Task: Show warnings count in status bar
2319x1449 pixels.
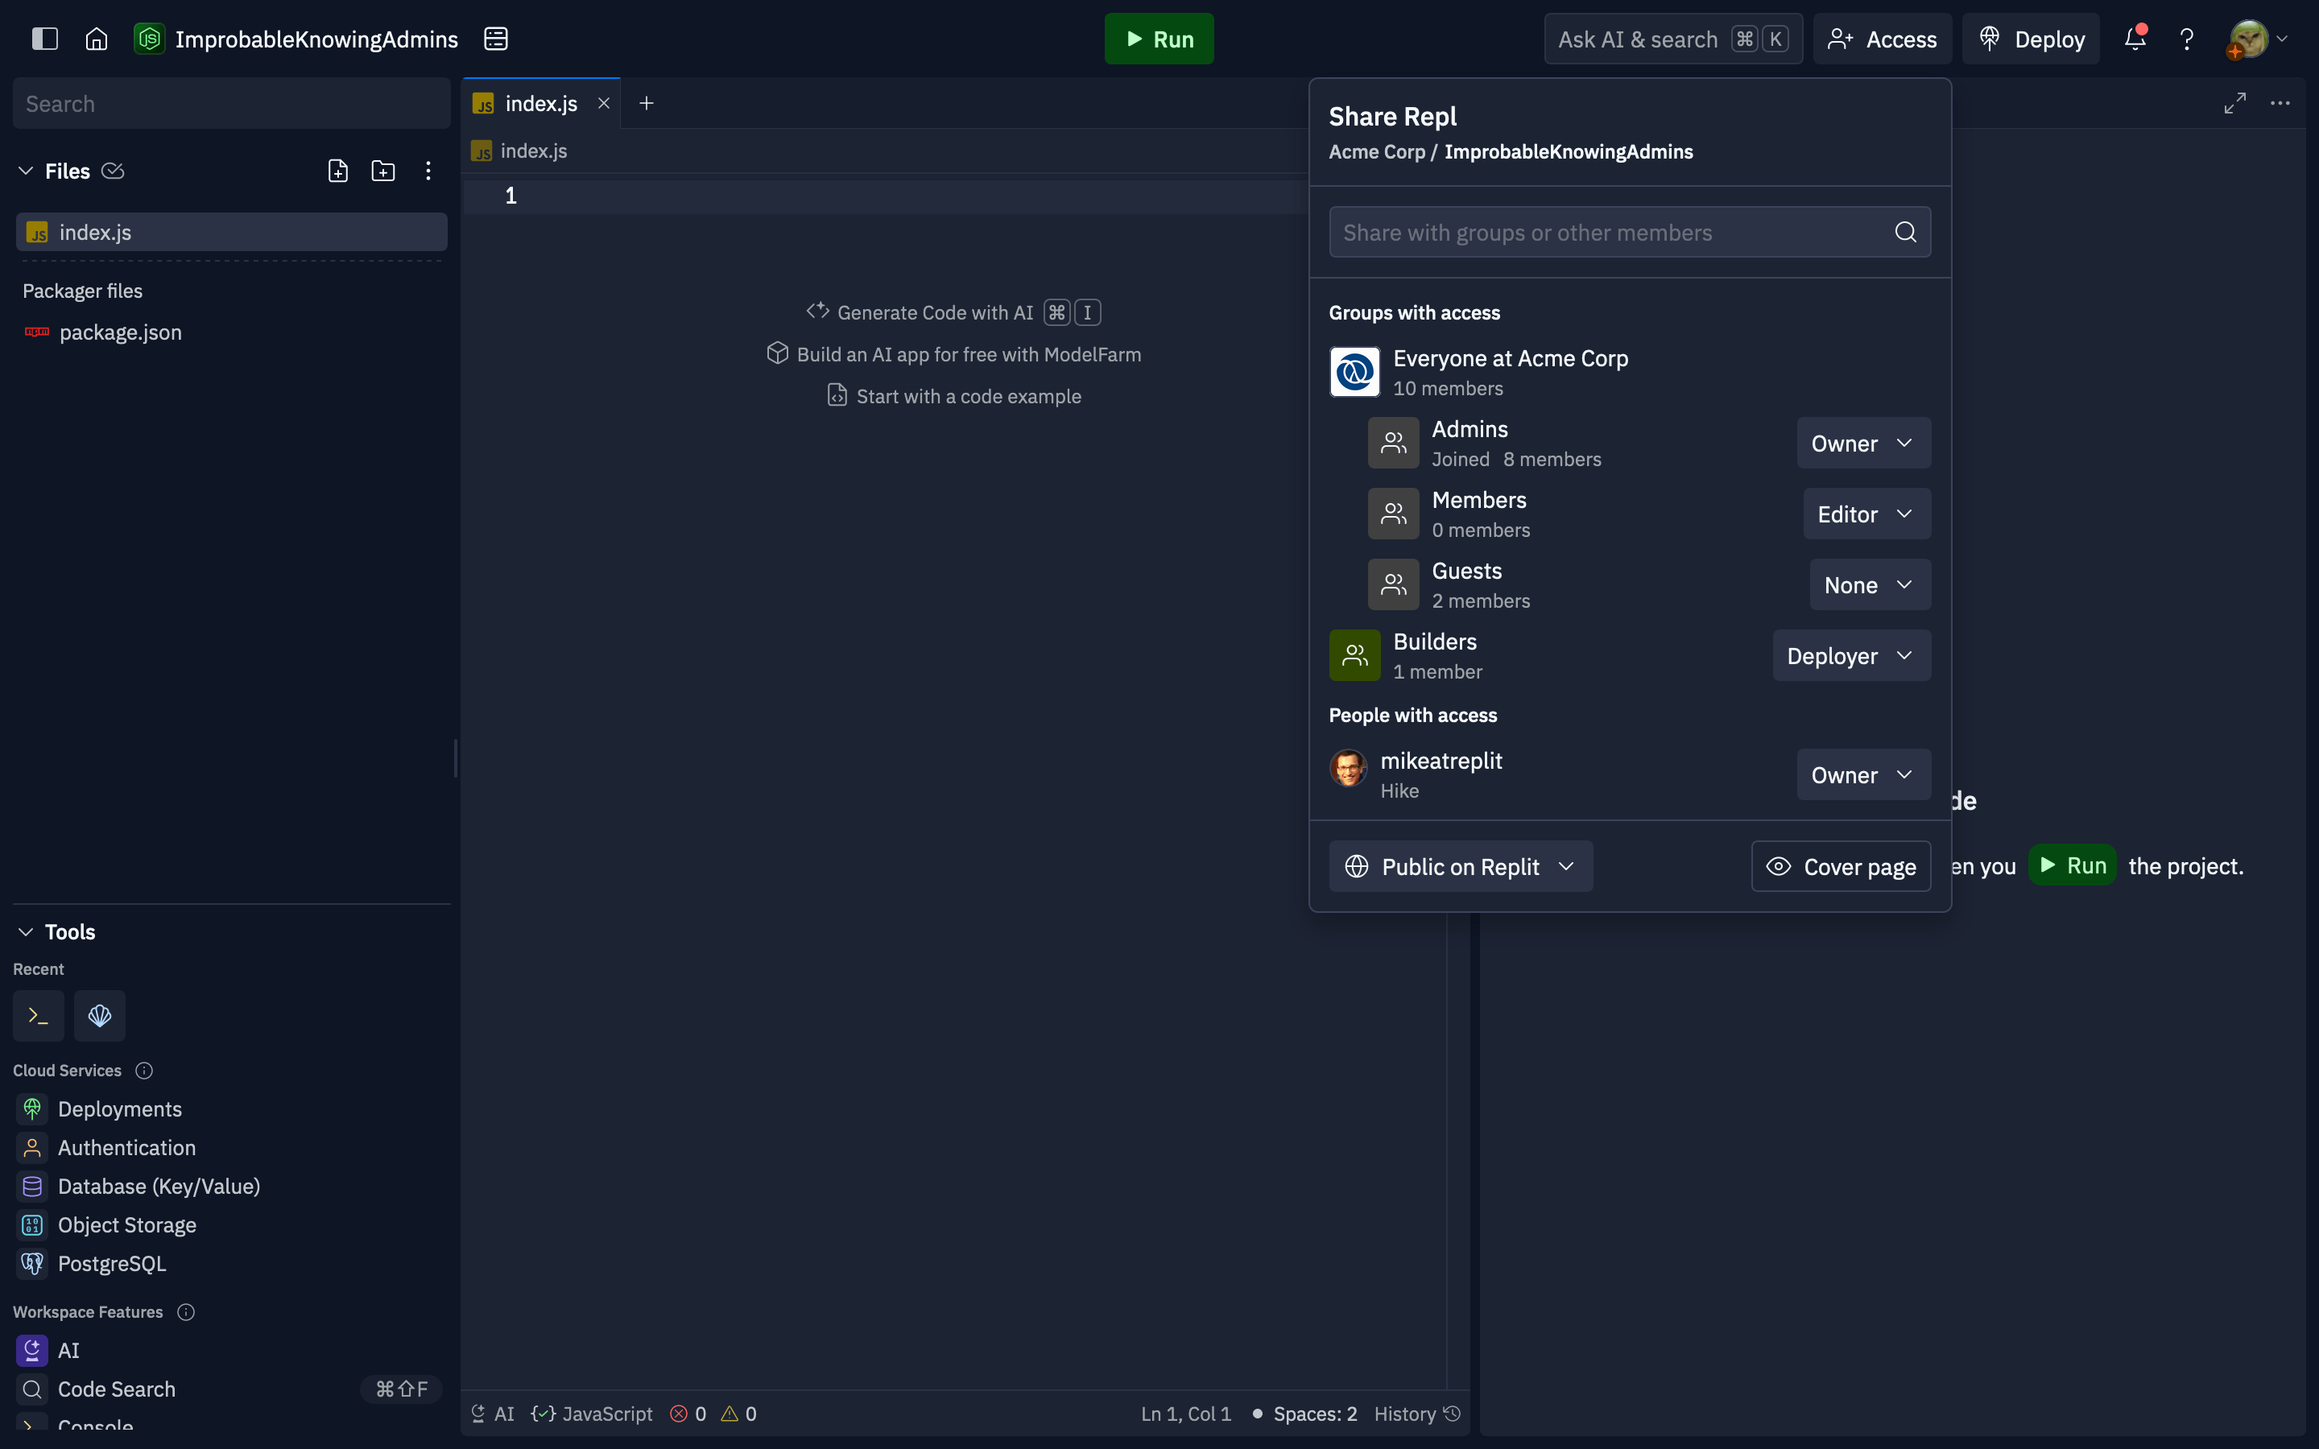Action: pyautogui.click(x=739, y=1414)
